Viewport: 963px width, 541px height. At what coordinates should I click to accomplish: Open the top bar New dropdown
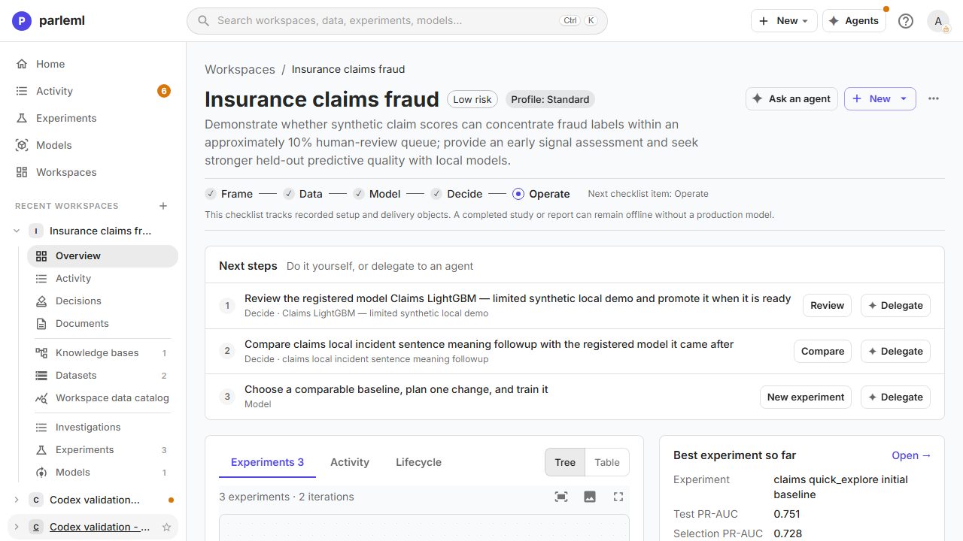(x=784, y=21)
